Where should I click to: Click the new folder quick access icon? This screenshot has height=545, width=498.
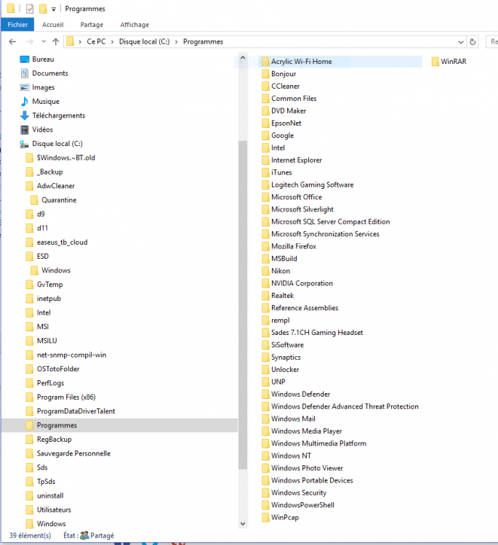coord(43,9)
